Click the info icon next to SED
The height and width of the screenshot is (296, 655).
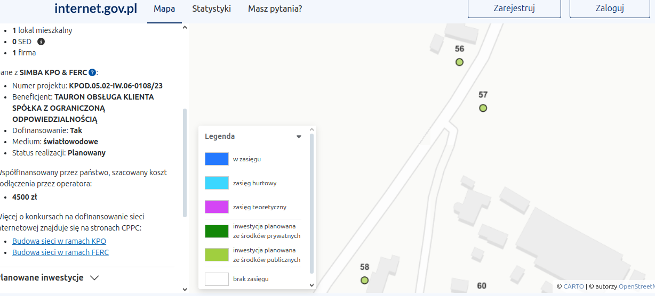tap(41, 42)
